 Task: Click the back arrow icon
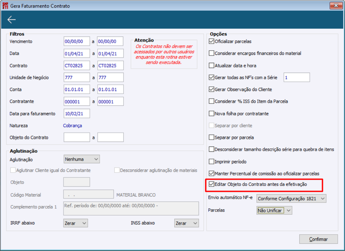[12, 20]
